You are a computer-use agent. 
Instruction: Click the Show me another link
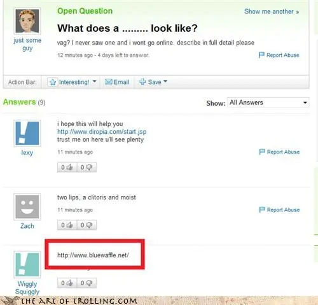[272, 11]
